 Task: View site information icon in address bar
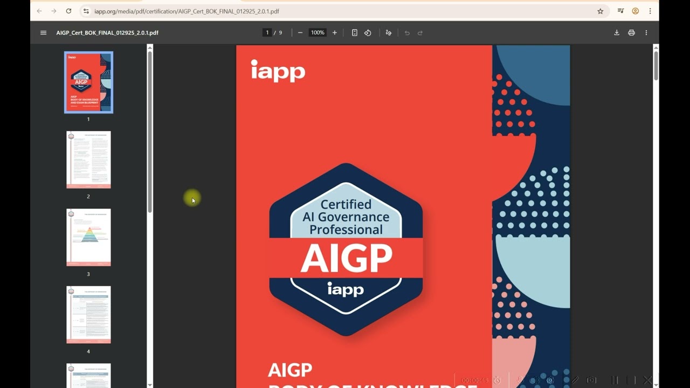pyautogui.click(x=86, y=11)
